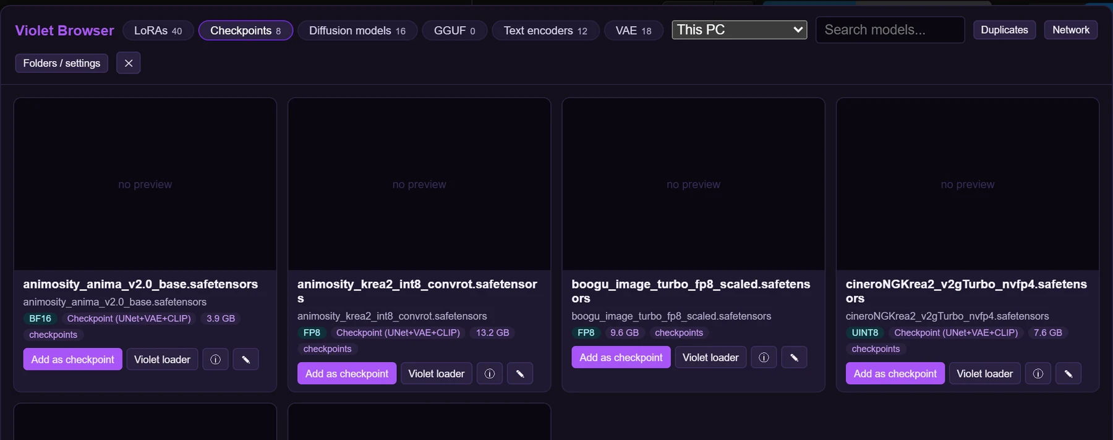The width and height of the screenshot is (1113, 440).
Task: Use Violet loader for boogu_image_turbo_fp8_scaled
Action: 710,358
